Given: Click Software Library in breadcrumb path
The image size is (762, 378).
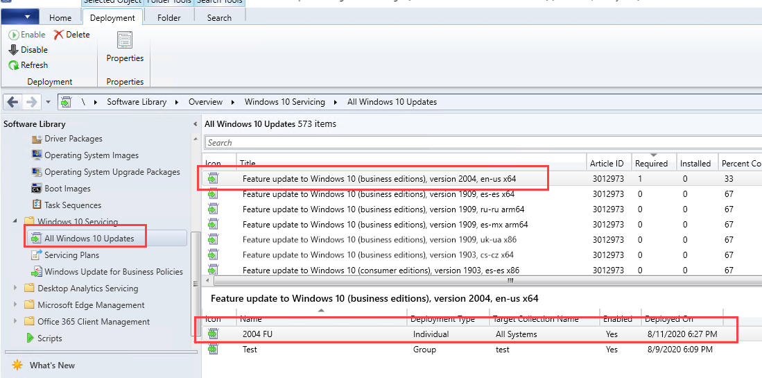Looking at the screenshot, I should (137, 102).
